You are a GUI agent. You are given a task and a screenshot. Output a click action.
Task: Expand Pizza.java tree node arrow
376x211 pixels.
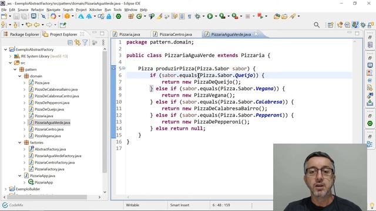[x=25, y=83]
